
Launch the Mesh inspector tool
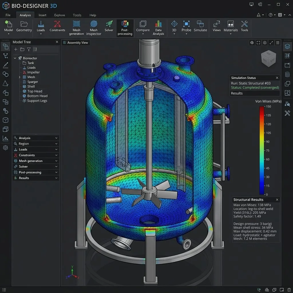click(94, 28)
